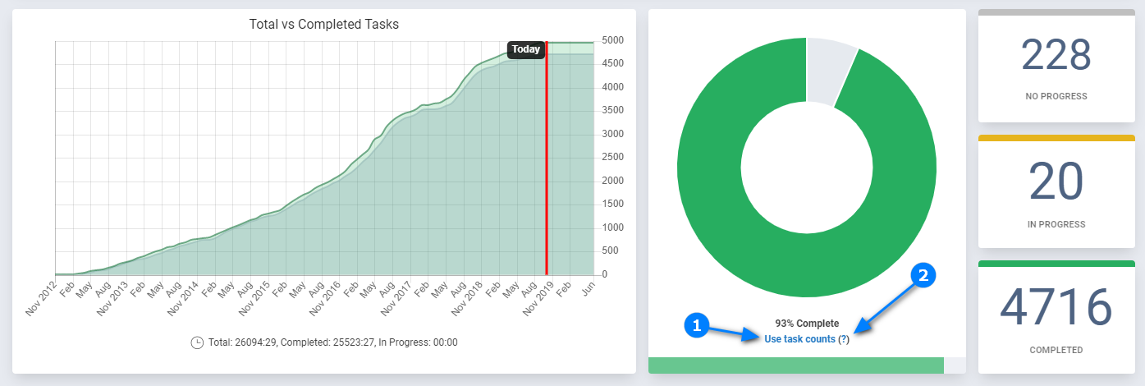Click the "Nov 2019" x-axis label
The image size is (1145, 386).
pyautogui.click(x=538, y=297)
